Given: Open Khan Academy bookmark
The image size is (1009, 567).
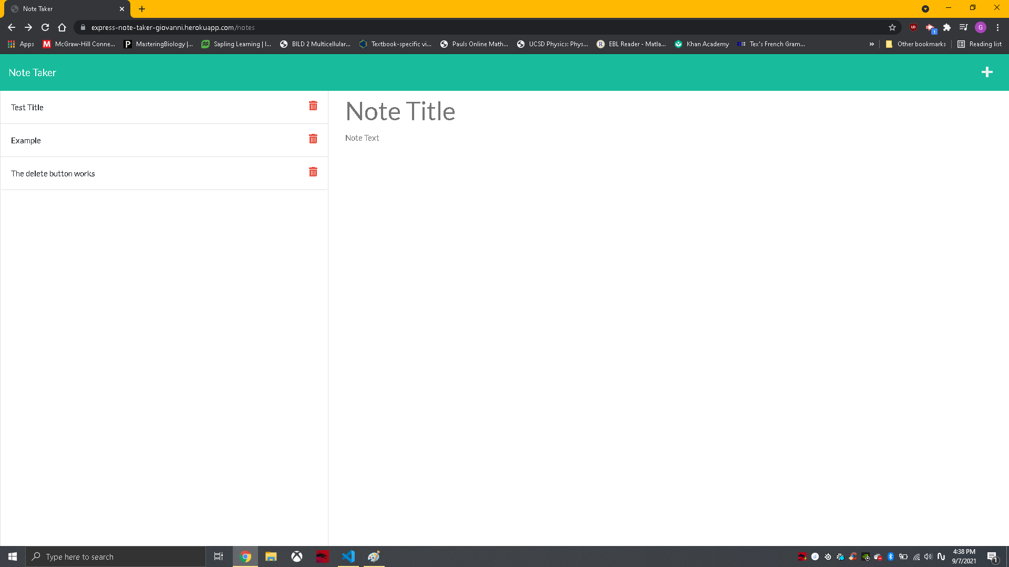Looking at the screenshot, I should [x=702, y=44].
